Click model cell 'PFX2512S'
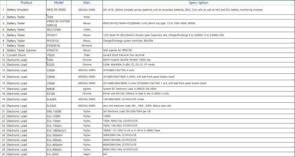 pyautogui.click(x=59, y=41)
